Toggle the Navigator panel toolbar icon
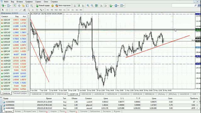201x113 pixels. click(x=23, y=6)
